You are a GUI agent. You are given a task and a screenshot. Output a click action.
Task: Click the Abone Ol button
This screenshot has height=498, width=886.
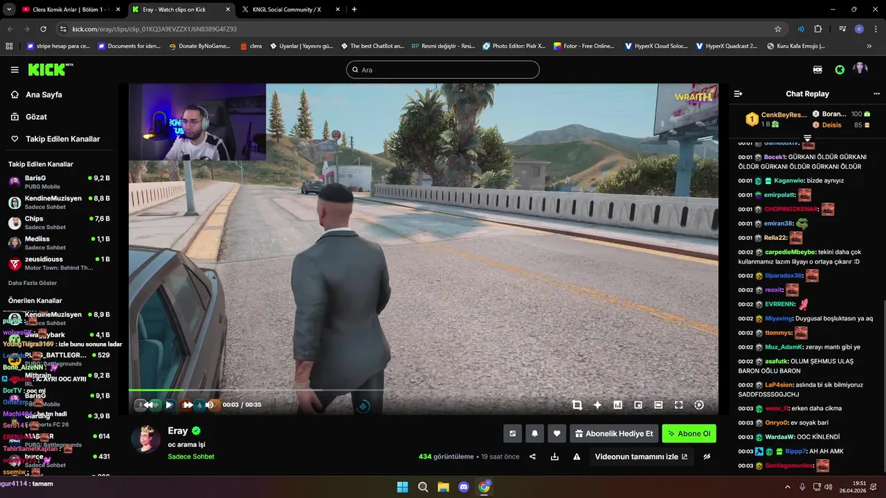click(x=689, y=434)
